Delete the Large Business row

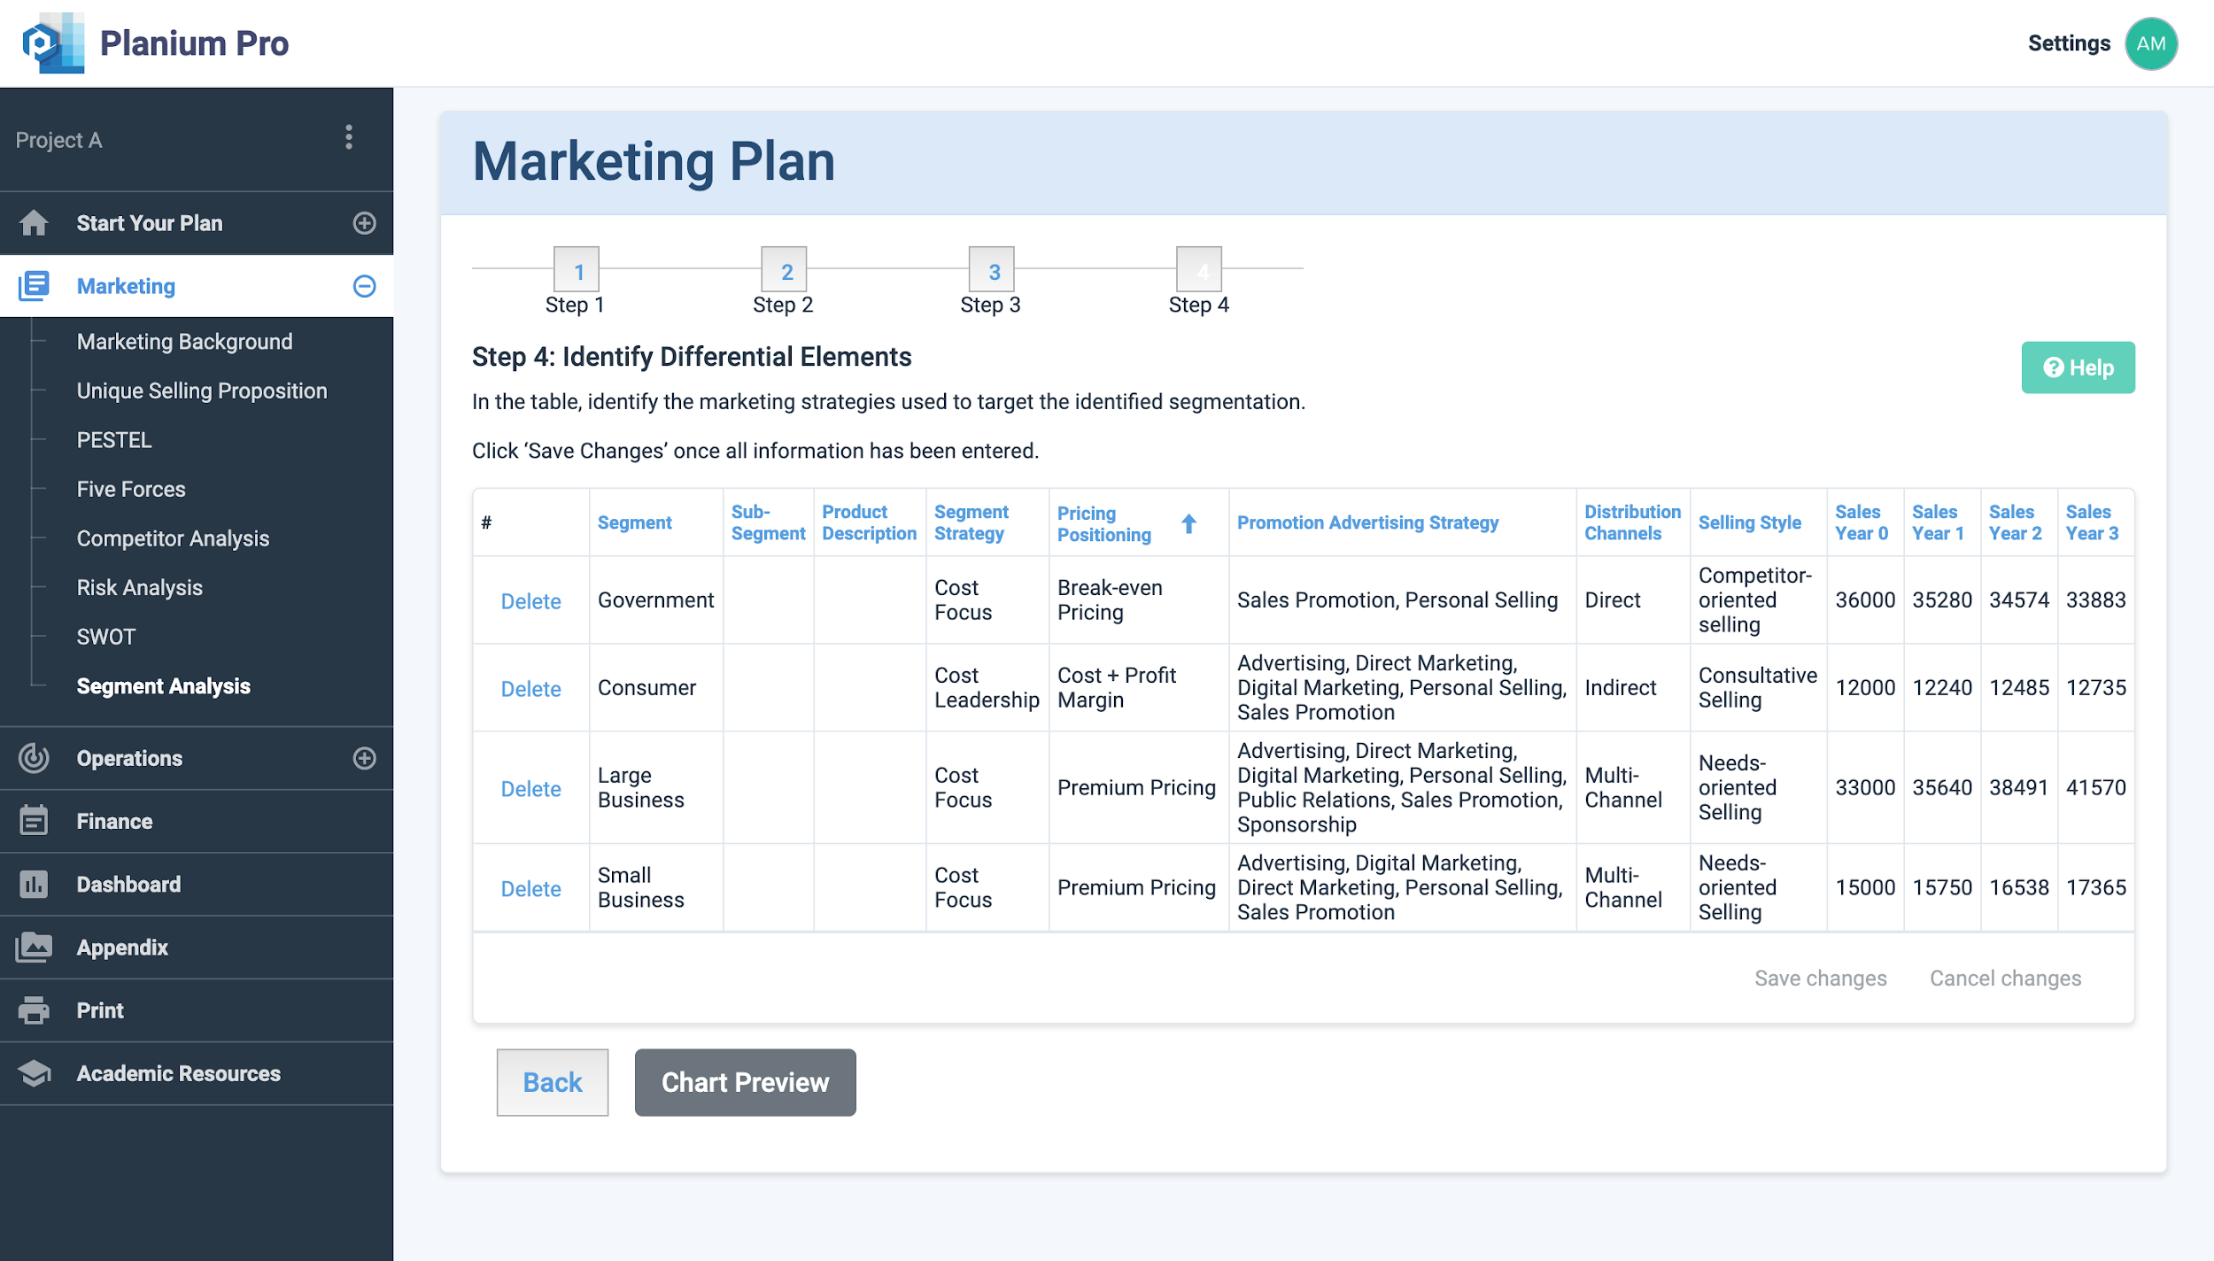click(x=530, y=789)
